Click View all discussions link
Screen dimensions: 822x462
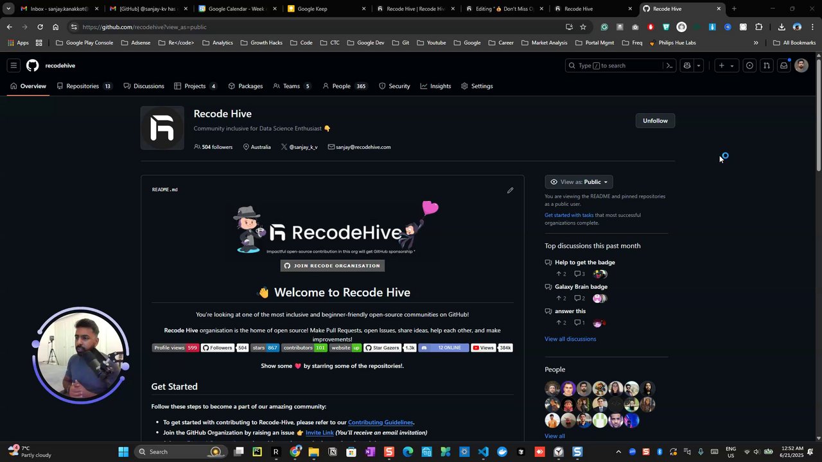point(570,339)
